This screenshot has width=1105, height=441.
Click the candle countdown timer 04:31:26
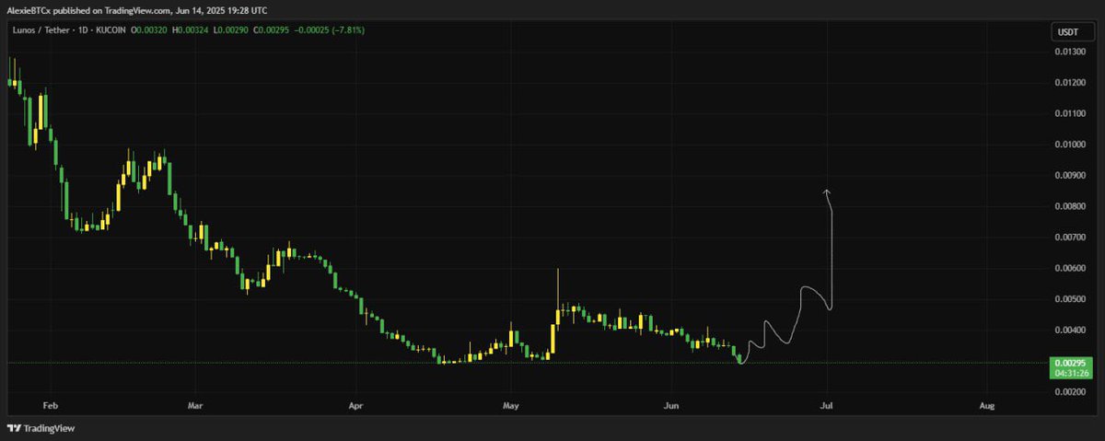point(1071,373)
